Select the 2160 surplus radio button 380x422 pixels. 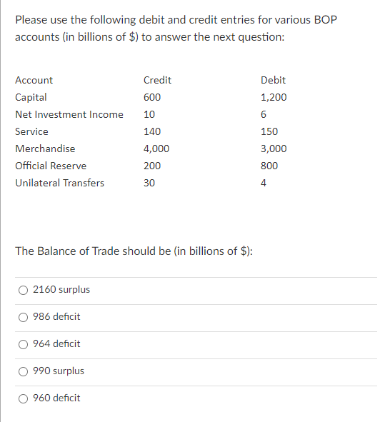(23, 290)
